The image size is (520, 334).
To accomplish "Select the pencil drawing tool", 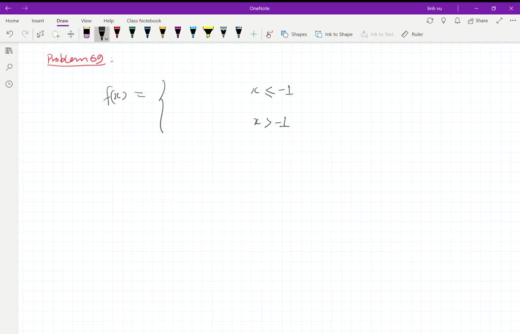I will click(223, 34).
